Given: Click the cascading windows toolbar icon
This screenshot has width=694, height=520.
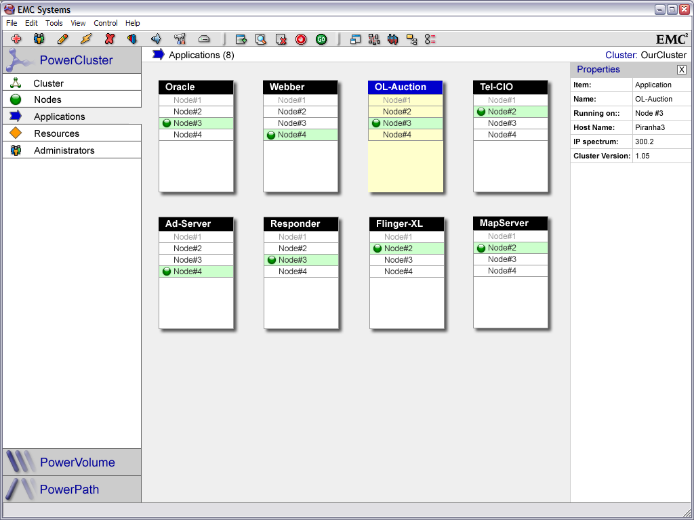Looking at the screenshot, I should [x=355, y=39].
